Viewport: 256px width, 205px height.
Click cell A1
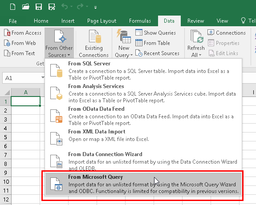point(26,101)
